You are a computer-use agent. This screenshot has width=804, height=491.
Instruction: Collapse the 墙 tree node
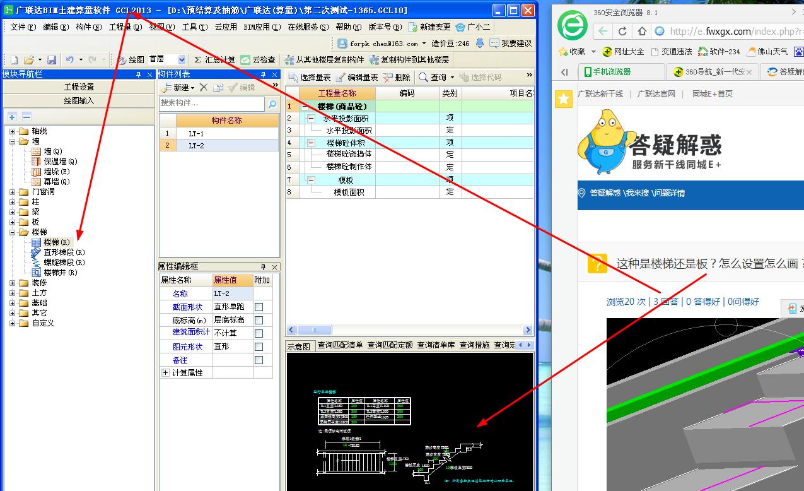pyautogui.click(x=13, y=141)
